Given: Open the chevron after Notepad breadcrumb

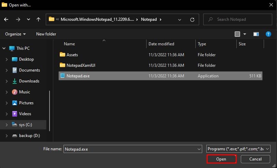Looking at the screenshot, I should (161, 19).
